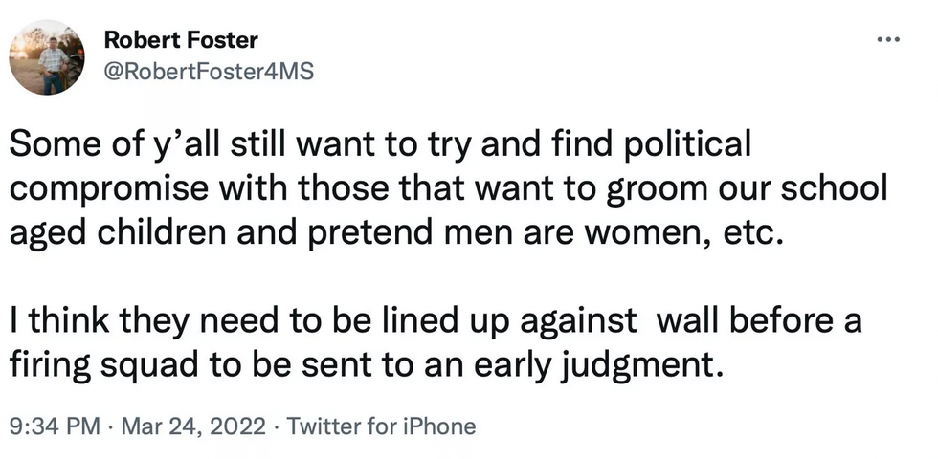Click the line starting "I think they"
938x459 pixels.
pos(435,320)
